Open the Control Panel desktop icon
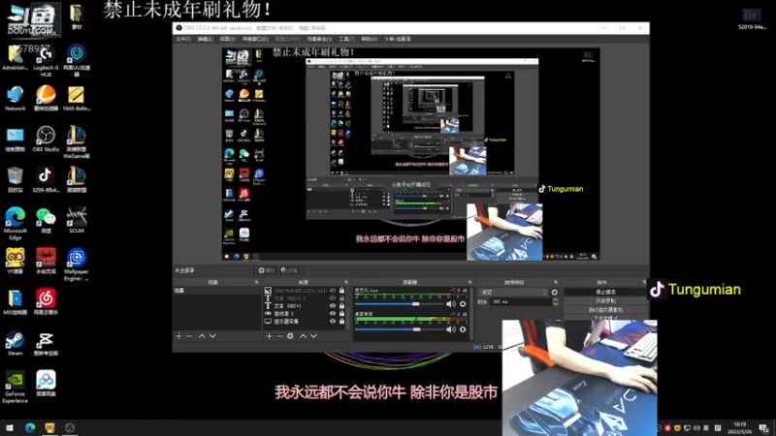This screenshot has width=776, height=436. (15, 139)
